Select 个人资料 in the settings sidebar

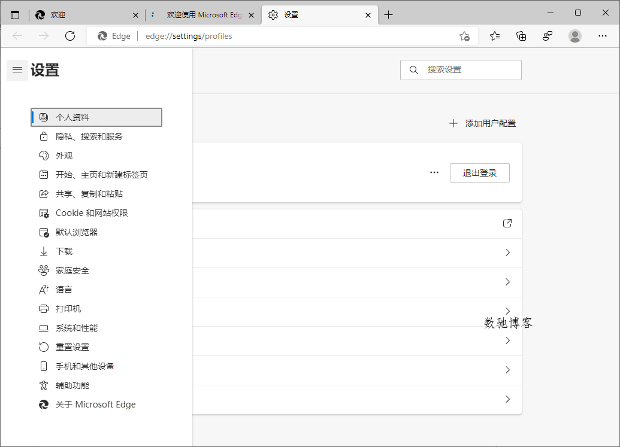(96, 117)
